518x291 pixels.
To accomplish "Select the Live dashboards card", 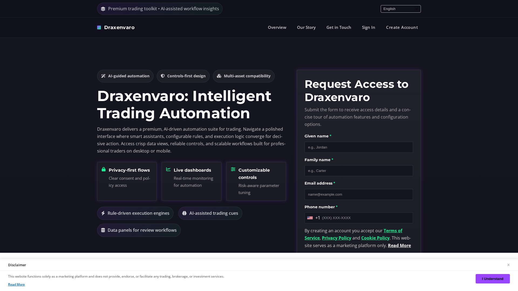I will click(x=191, y=181).
